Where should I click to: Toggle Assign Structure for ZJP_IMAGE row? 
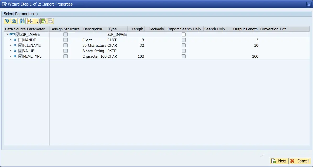[65, 34]
